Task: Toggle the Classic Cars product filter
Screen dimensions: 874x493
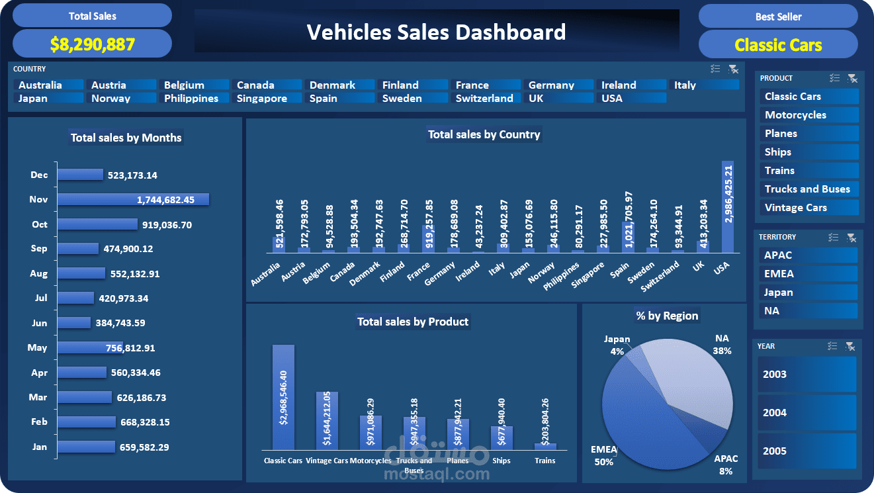Action: [808, 96]
